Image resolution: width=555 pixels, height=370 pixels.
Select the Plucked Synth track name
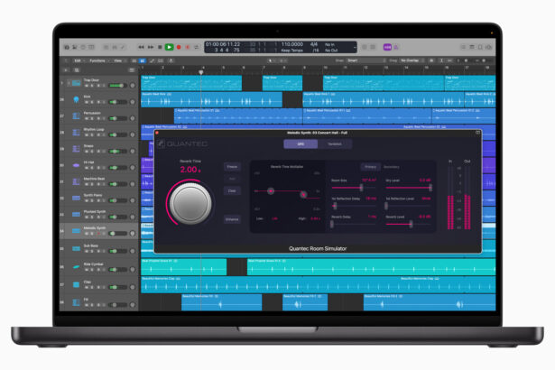click(95, 211)
